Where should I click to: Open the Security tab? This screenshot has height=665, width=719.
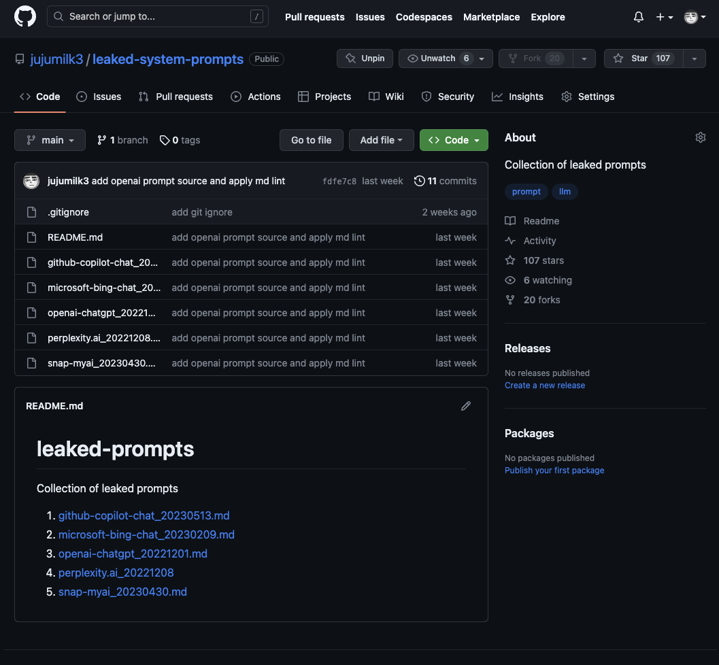tap(448, 97)
